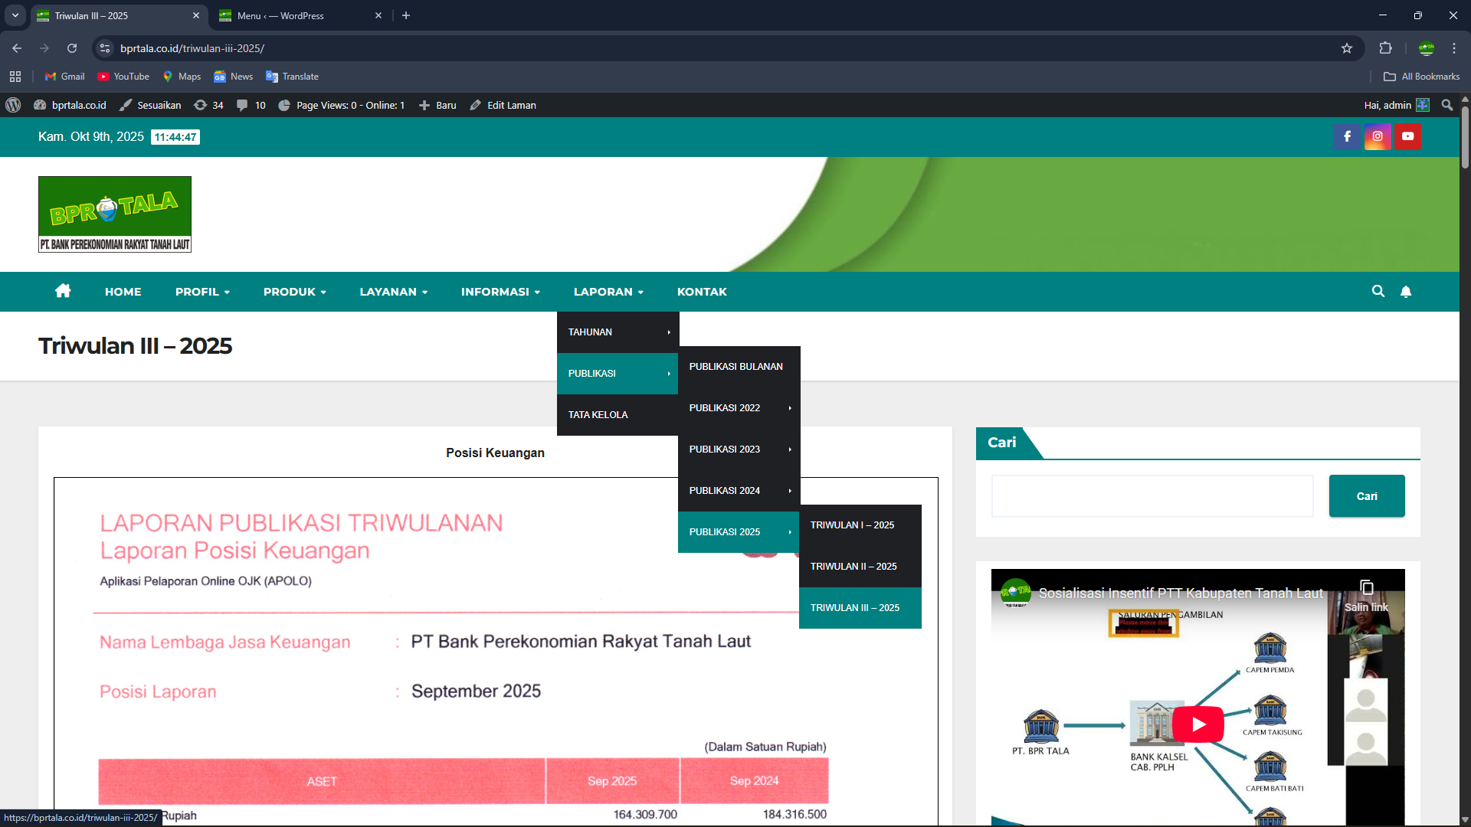This screenshot has width=1471, height=827.
Task: Click the Cari search button
Action: click(1366, 496)
